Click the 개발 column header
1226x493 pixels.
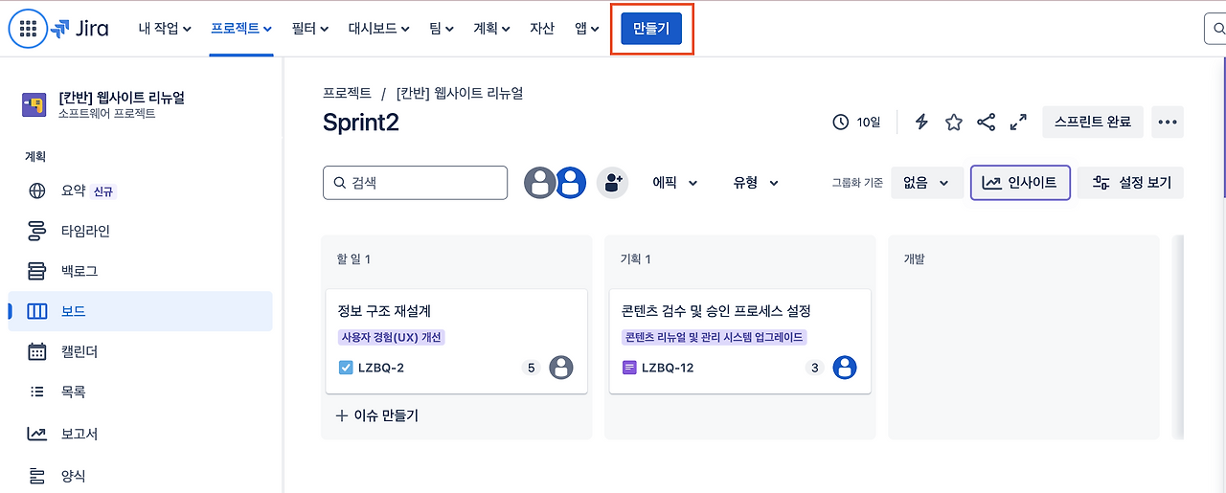[x=915, y=259]
